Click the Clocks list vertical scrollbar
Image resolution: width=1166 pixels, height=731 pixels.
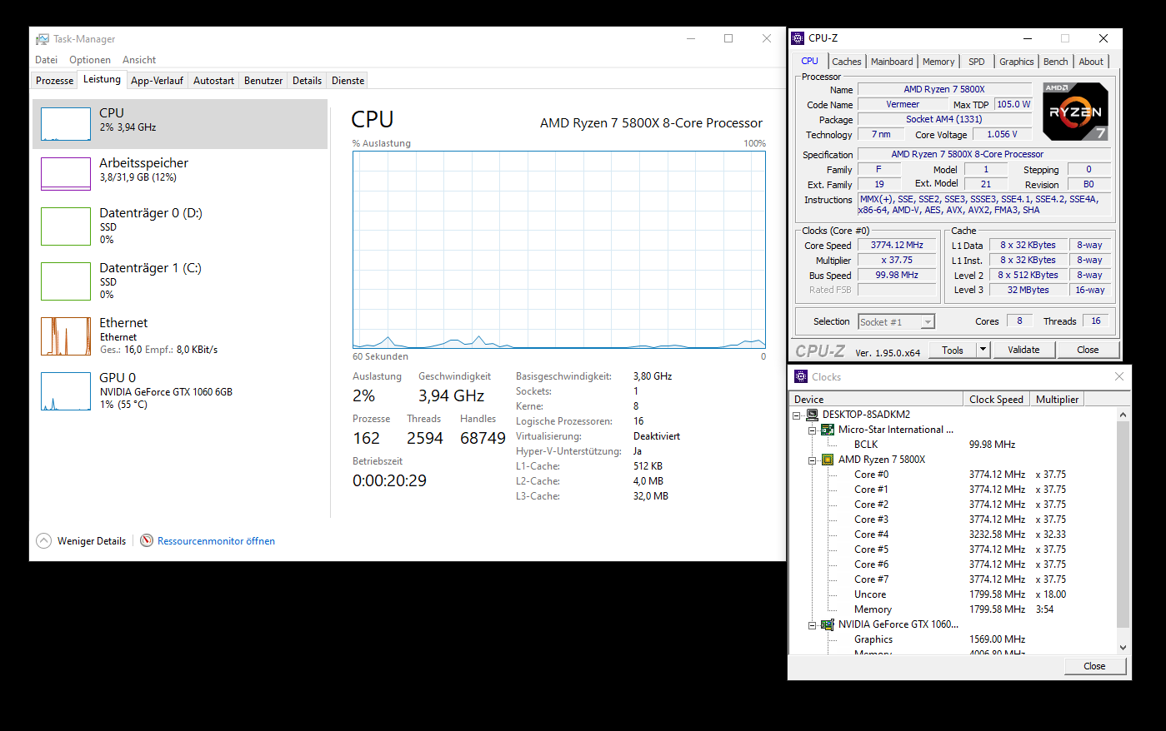1123,525
